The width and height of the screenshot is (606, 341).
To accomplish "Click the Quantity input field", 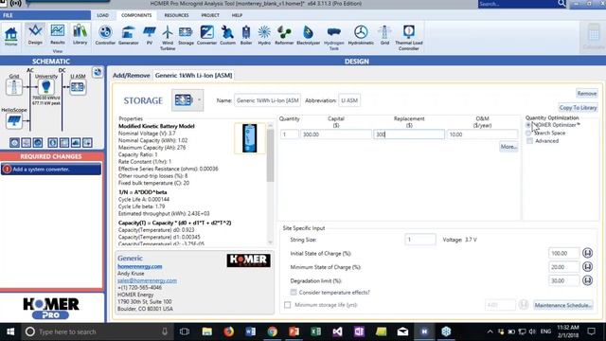I will [x=289, y=135].
